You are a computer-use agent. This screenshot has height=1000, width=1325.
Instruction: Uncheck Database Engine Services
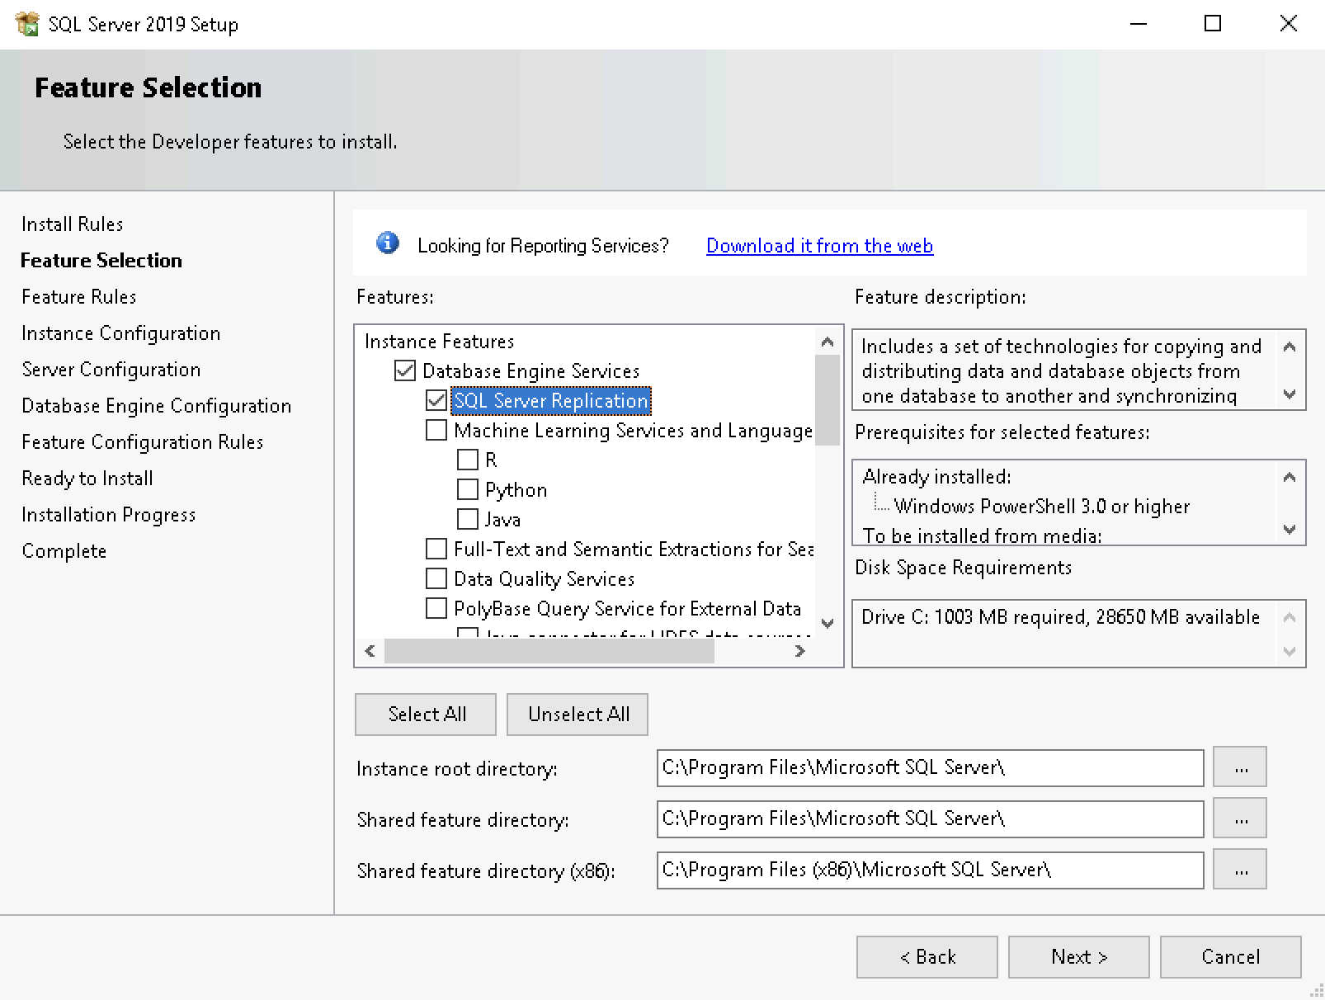click(x=405, y=371)
